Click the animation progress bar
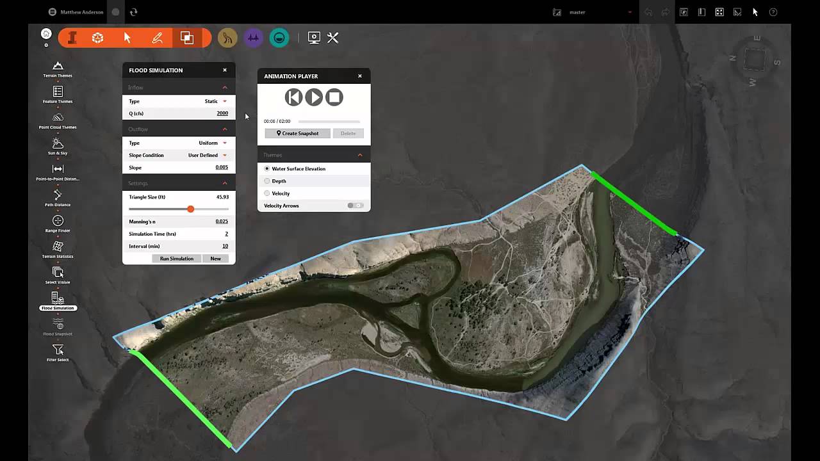The height and width of the screenshot is (461, 820). pos(329,121)
